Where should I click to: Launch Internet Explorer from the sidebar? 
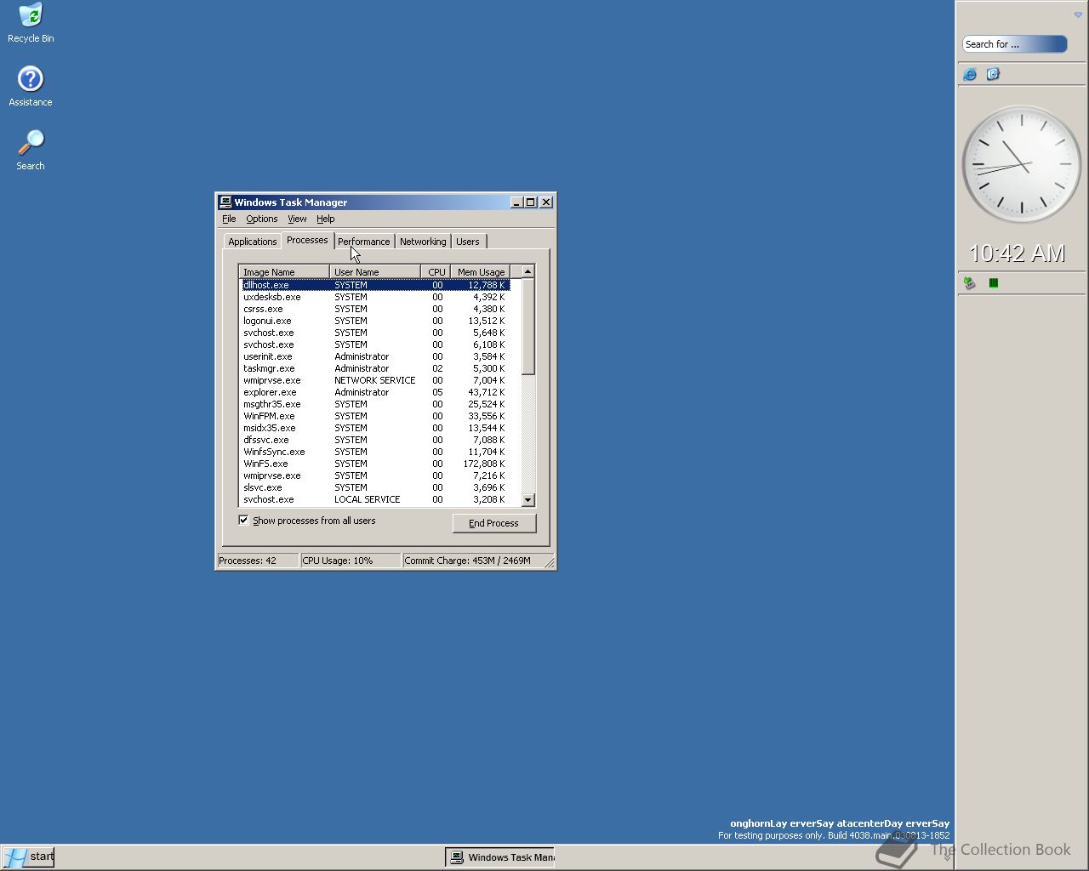pyautogui.click(x=970, y=74)
